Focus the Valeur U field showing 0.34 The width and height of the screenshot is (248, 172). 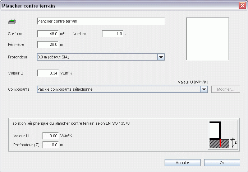(x=48, y=73)
